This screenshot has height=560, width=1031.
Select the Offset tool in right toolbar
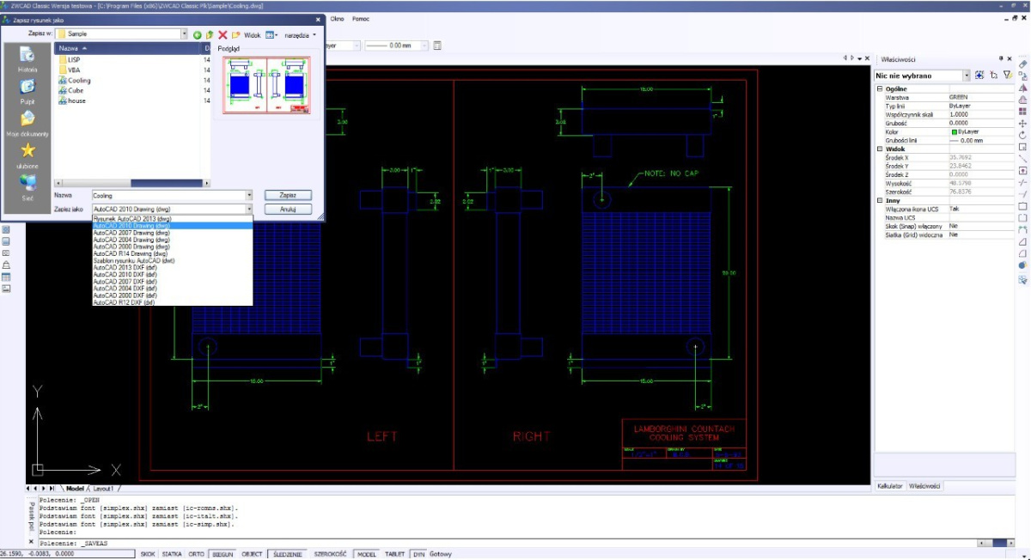1022,99
